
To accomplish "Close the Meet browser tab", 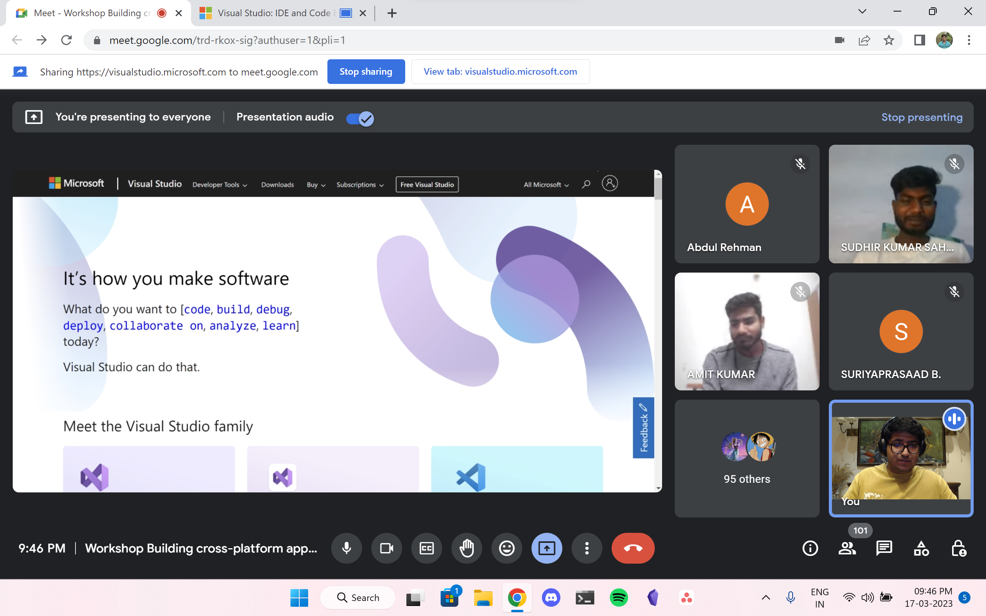I will click(x=178, y=13).
